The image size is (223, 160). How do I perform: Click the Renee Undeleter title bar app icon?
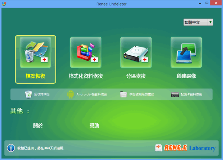tap(4, 4)
